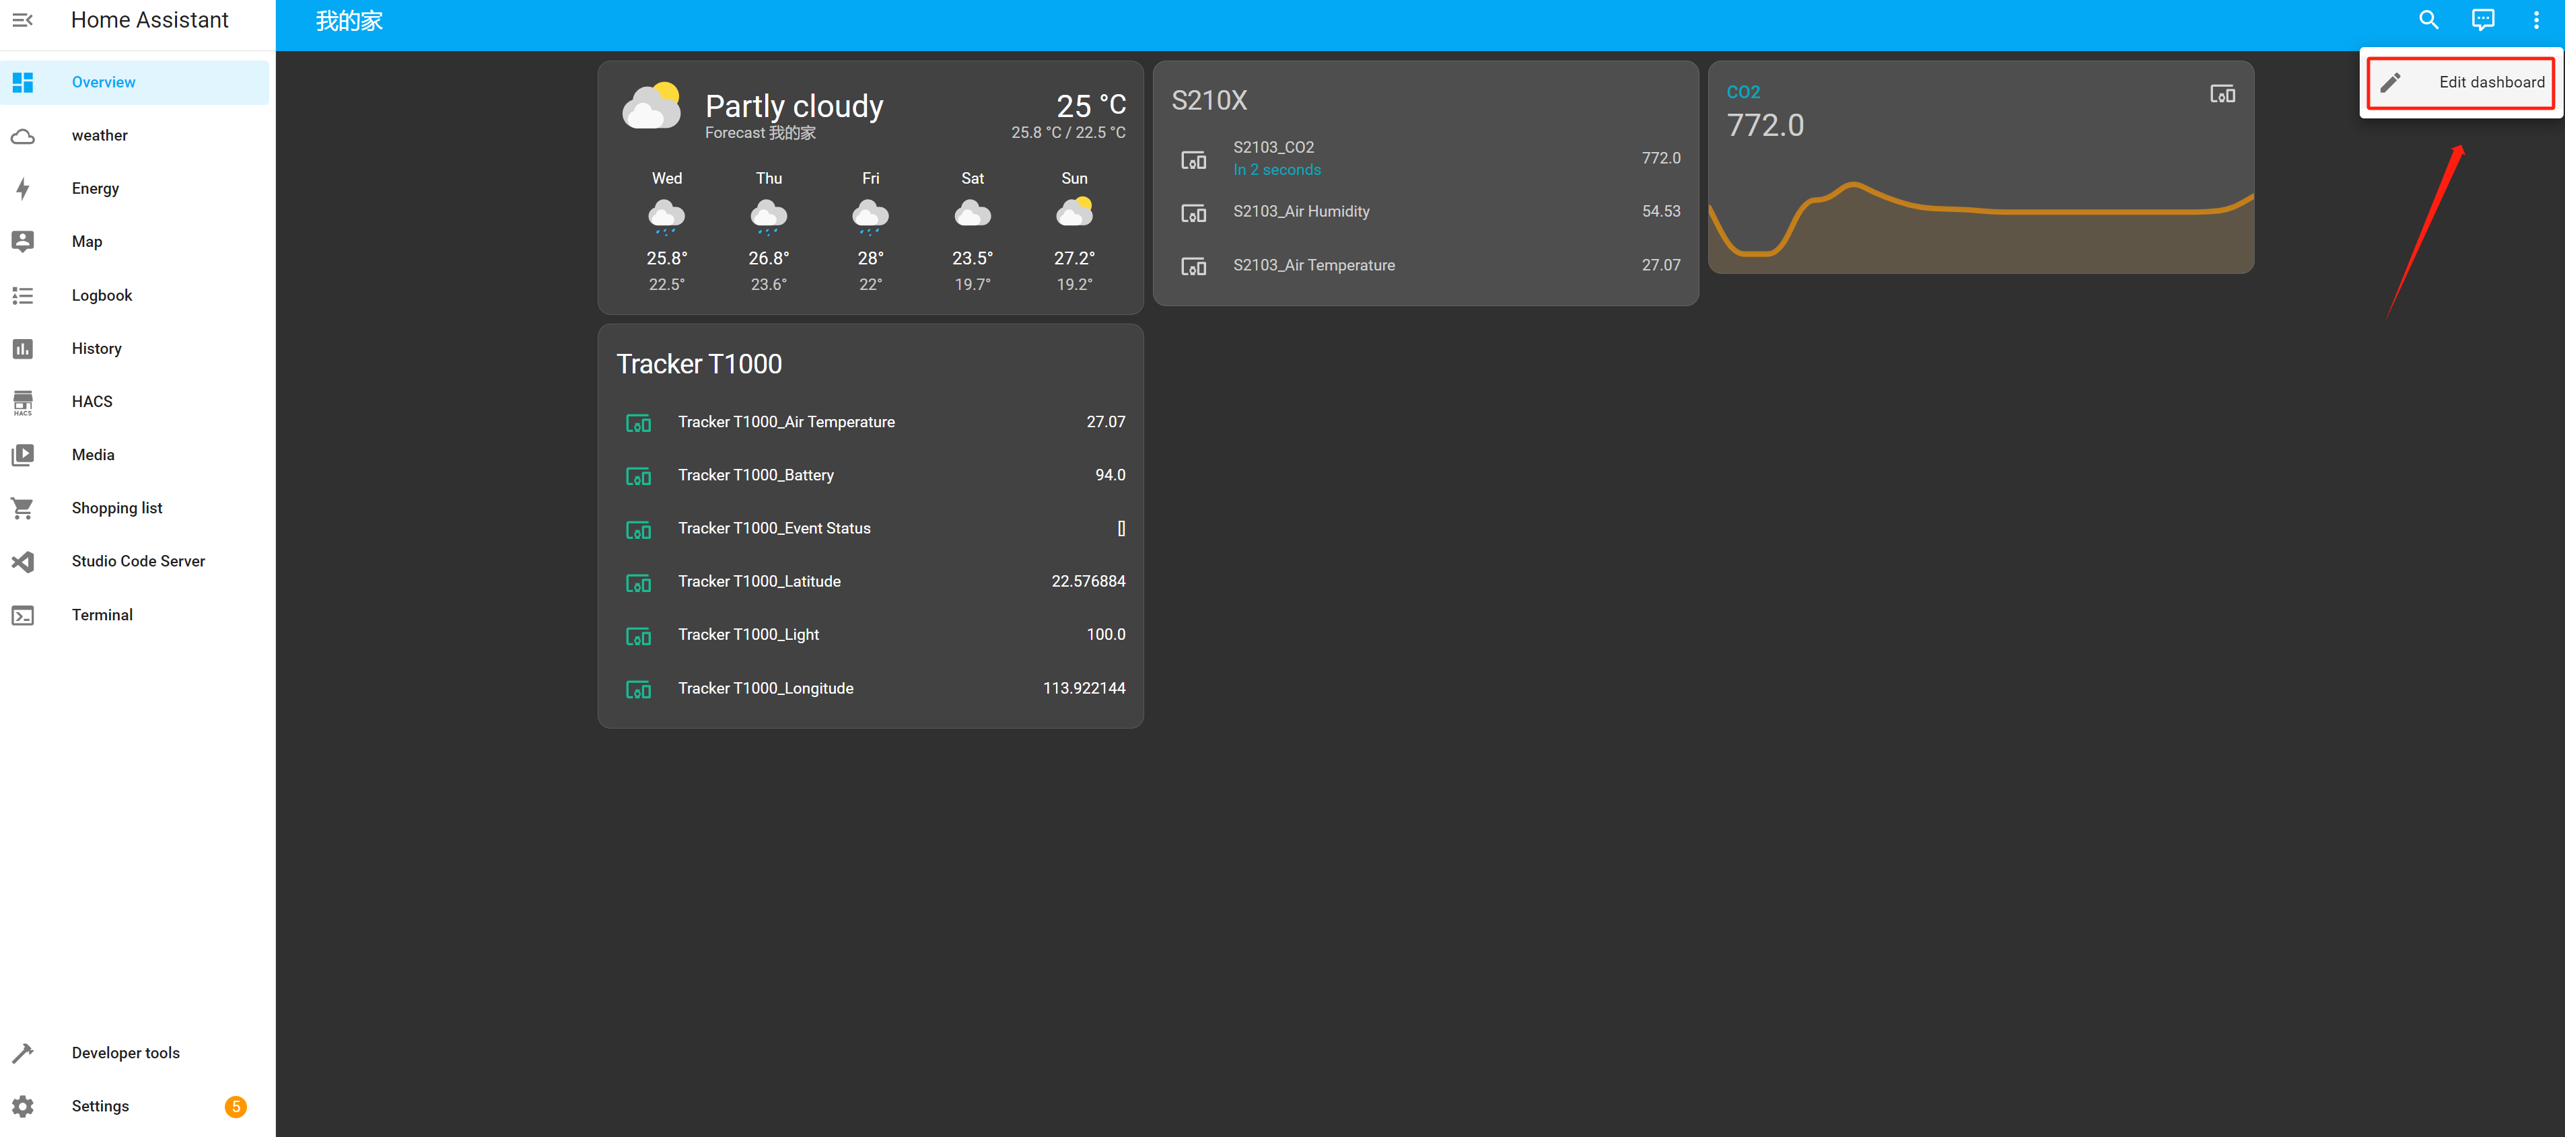2565x1137 pixels.
Task: Open the search icon in the header
Action: tap(2428, 20)
